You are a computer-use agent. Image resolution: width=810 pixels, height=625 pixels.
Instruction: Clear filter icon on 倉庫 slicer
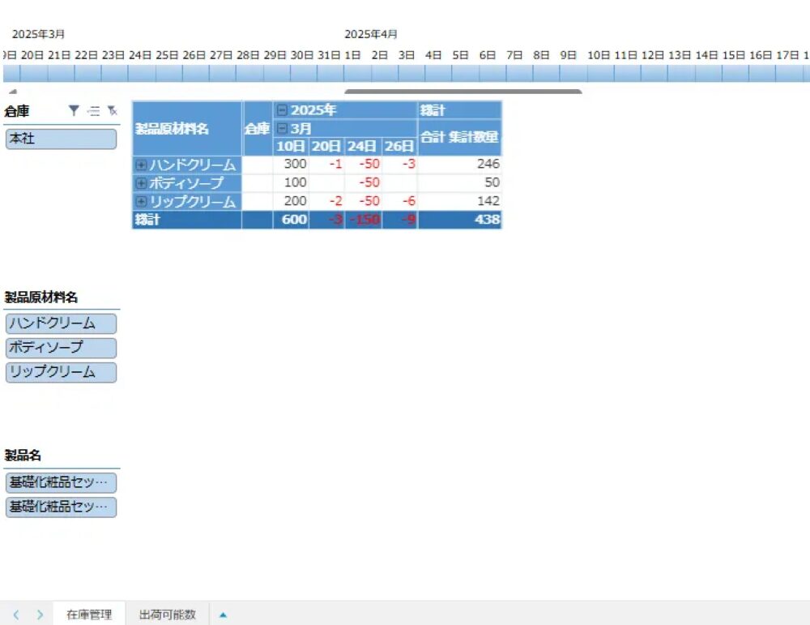[112, 111]
